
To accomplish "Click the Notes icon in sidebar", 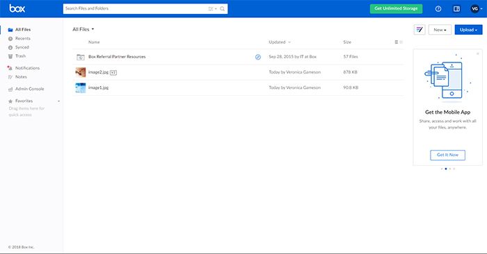I will click(x=10, y=77).
